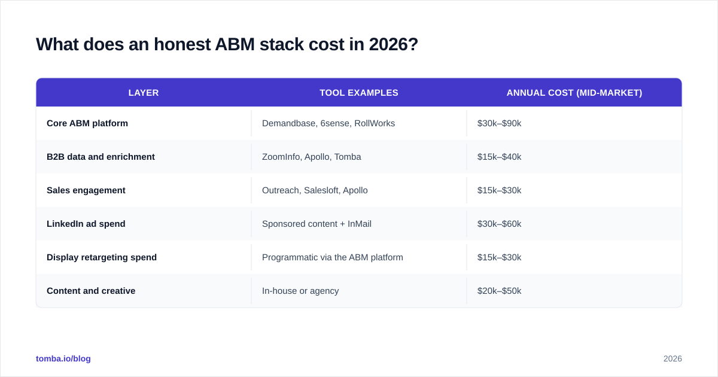Screen dimensions: 718x377
Task: Click the 'B2B data and enrichment' cell
Action: 144,157
